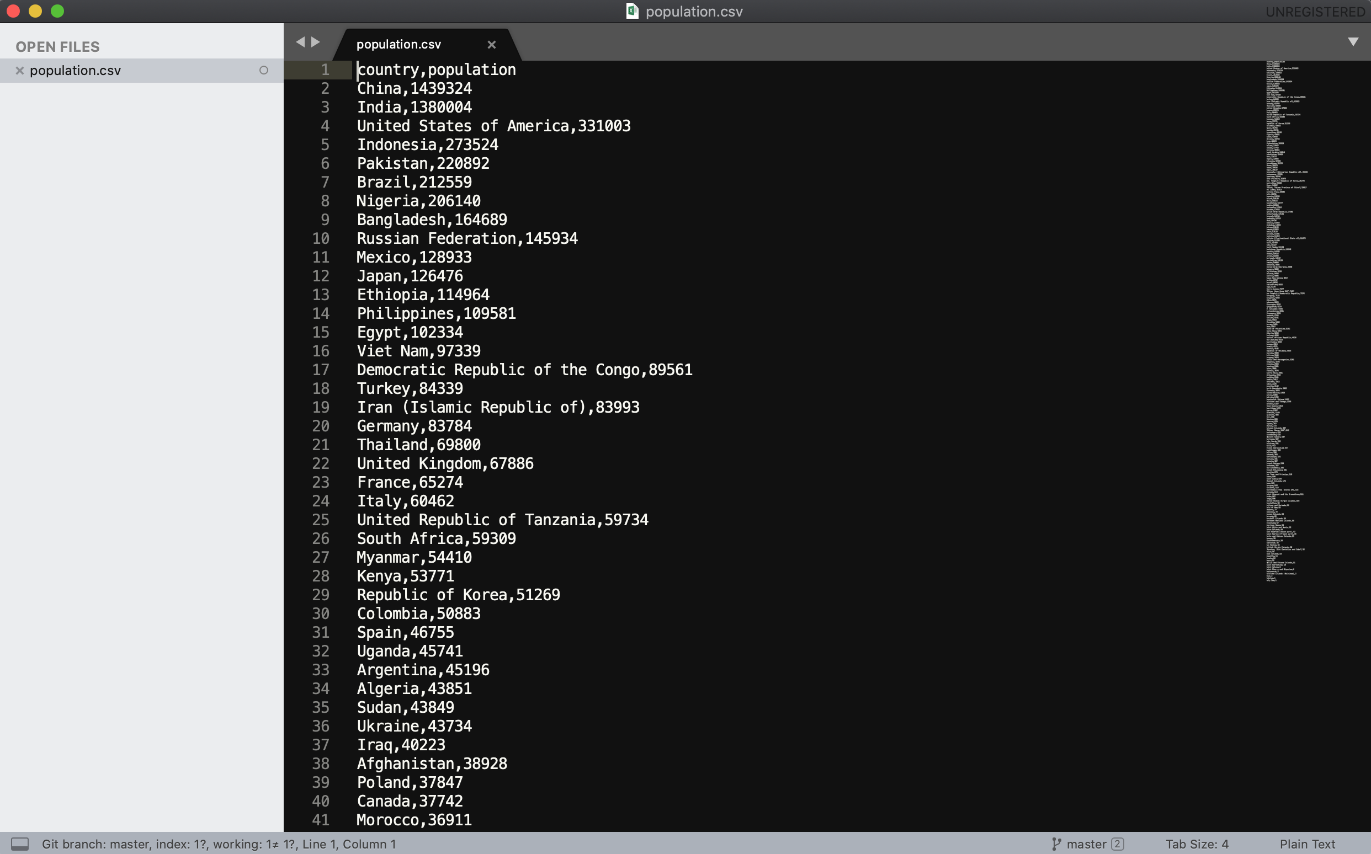Click the 'Line 1, Column 1' status text
Image resolution: width=1371 pixels, height=854 pixels.
[348, 844]
